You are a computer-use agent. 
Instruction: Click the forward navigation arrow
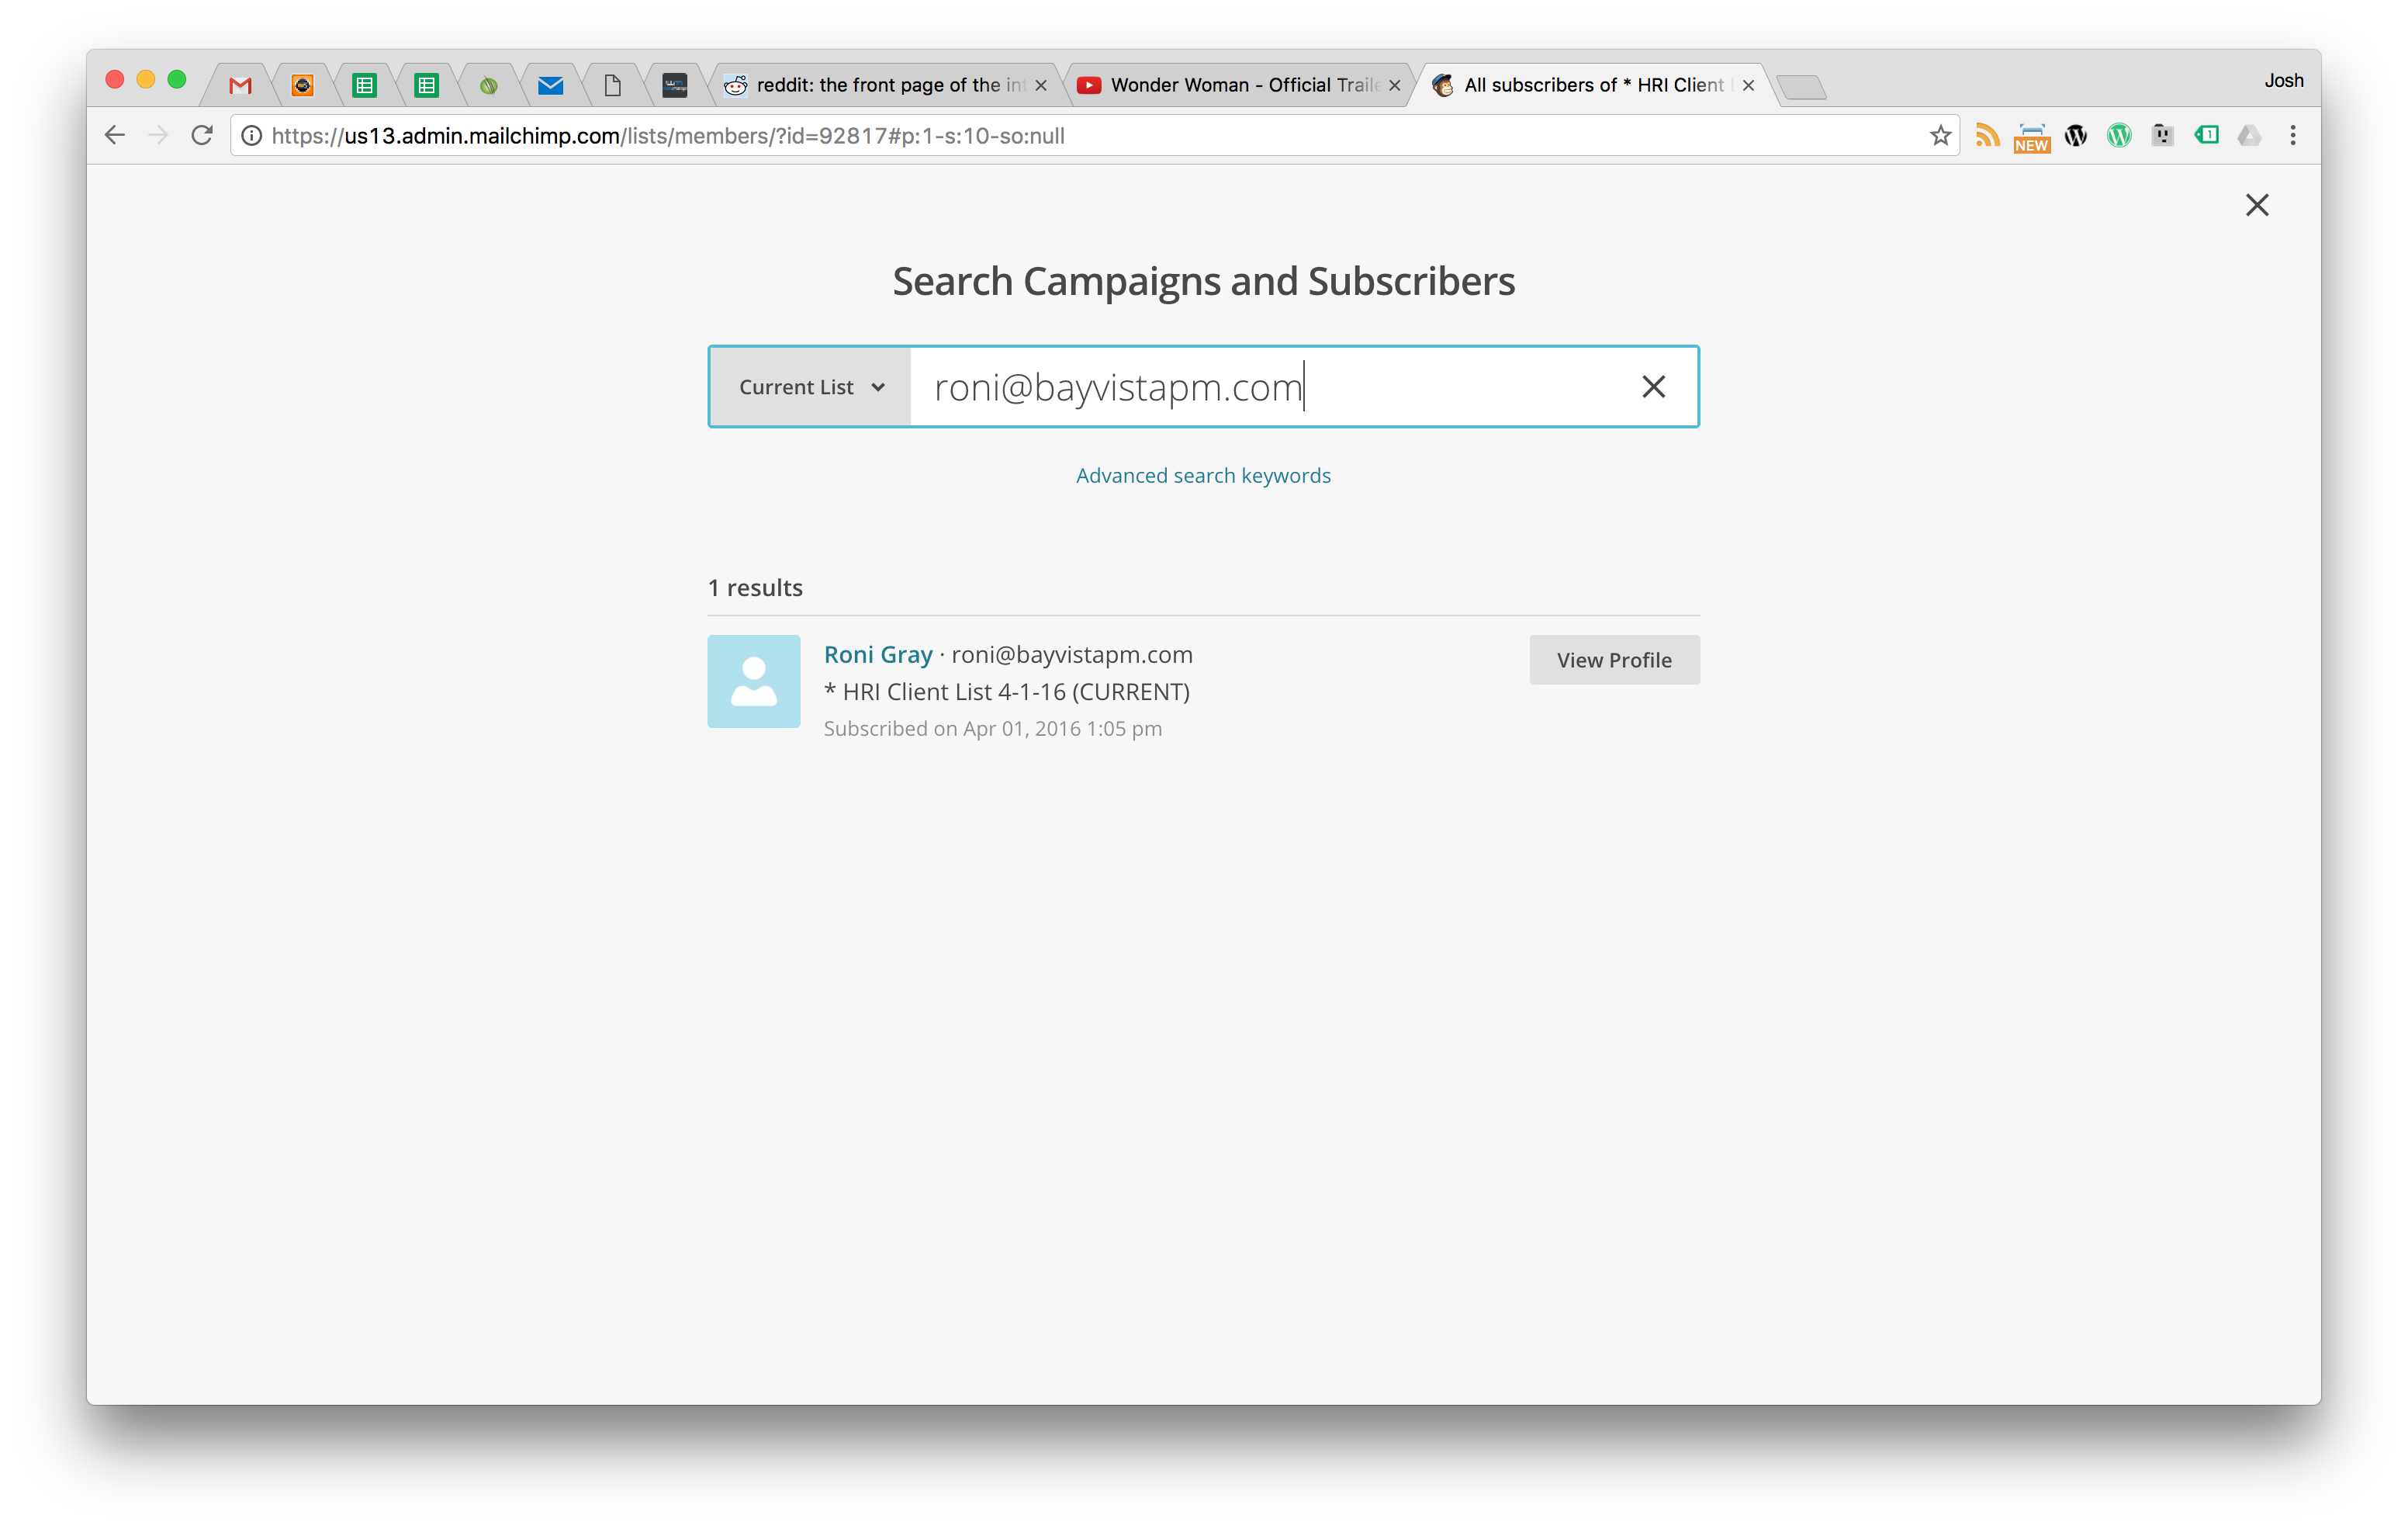tap(158, 135)
